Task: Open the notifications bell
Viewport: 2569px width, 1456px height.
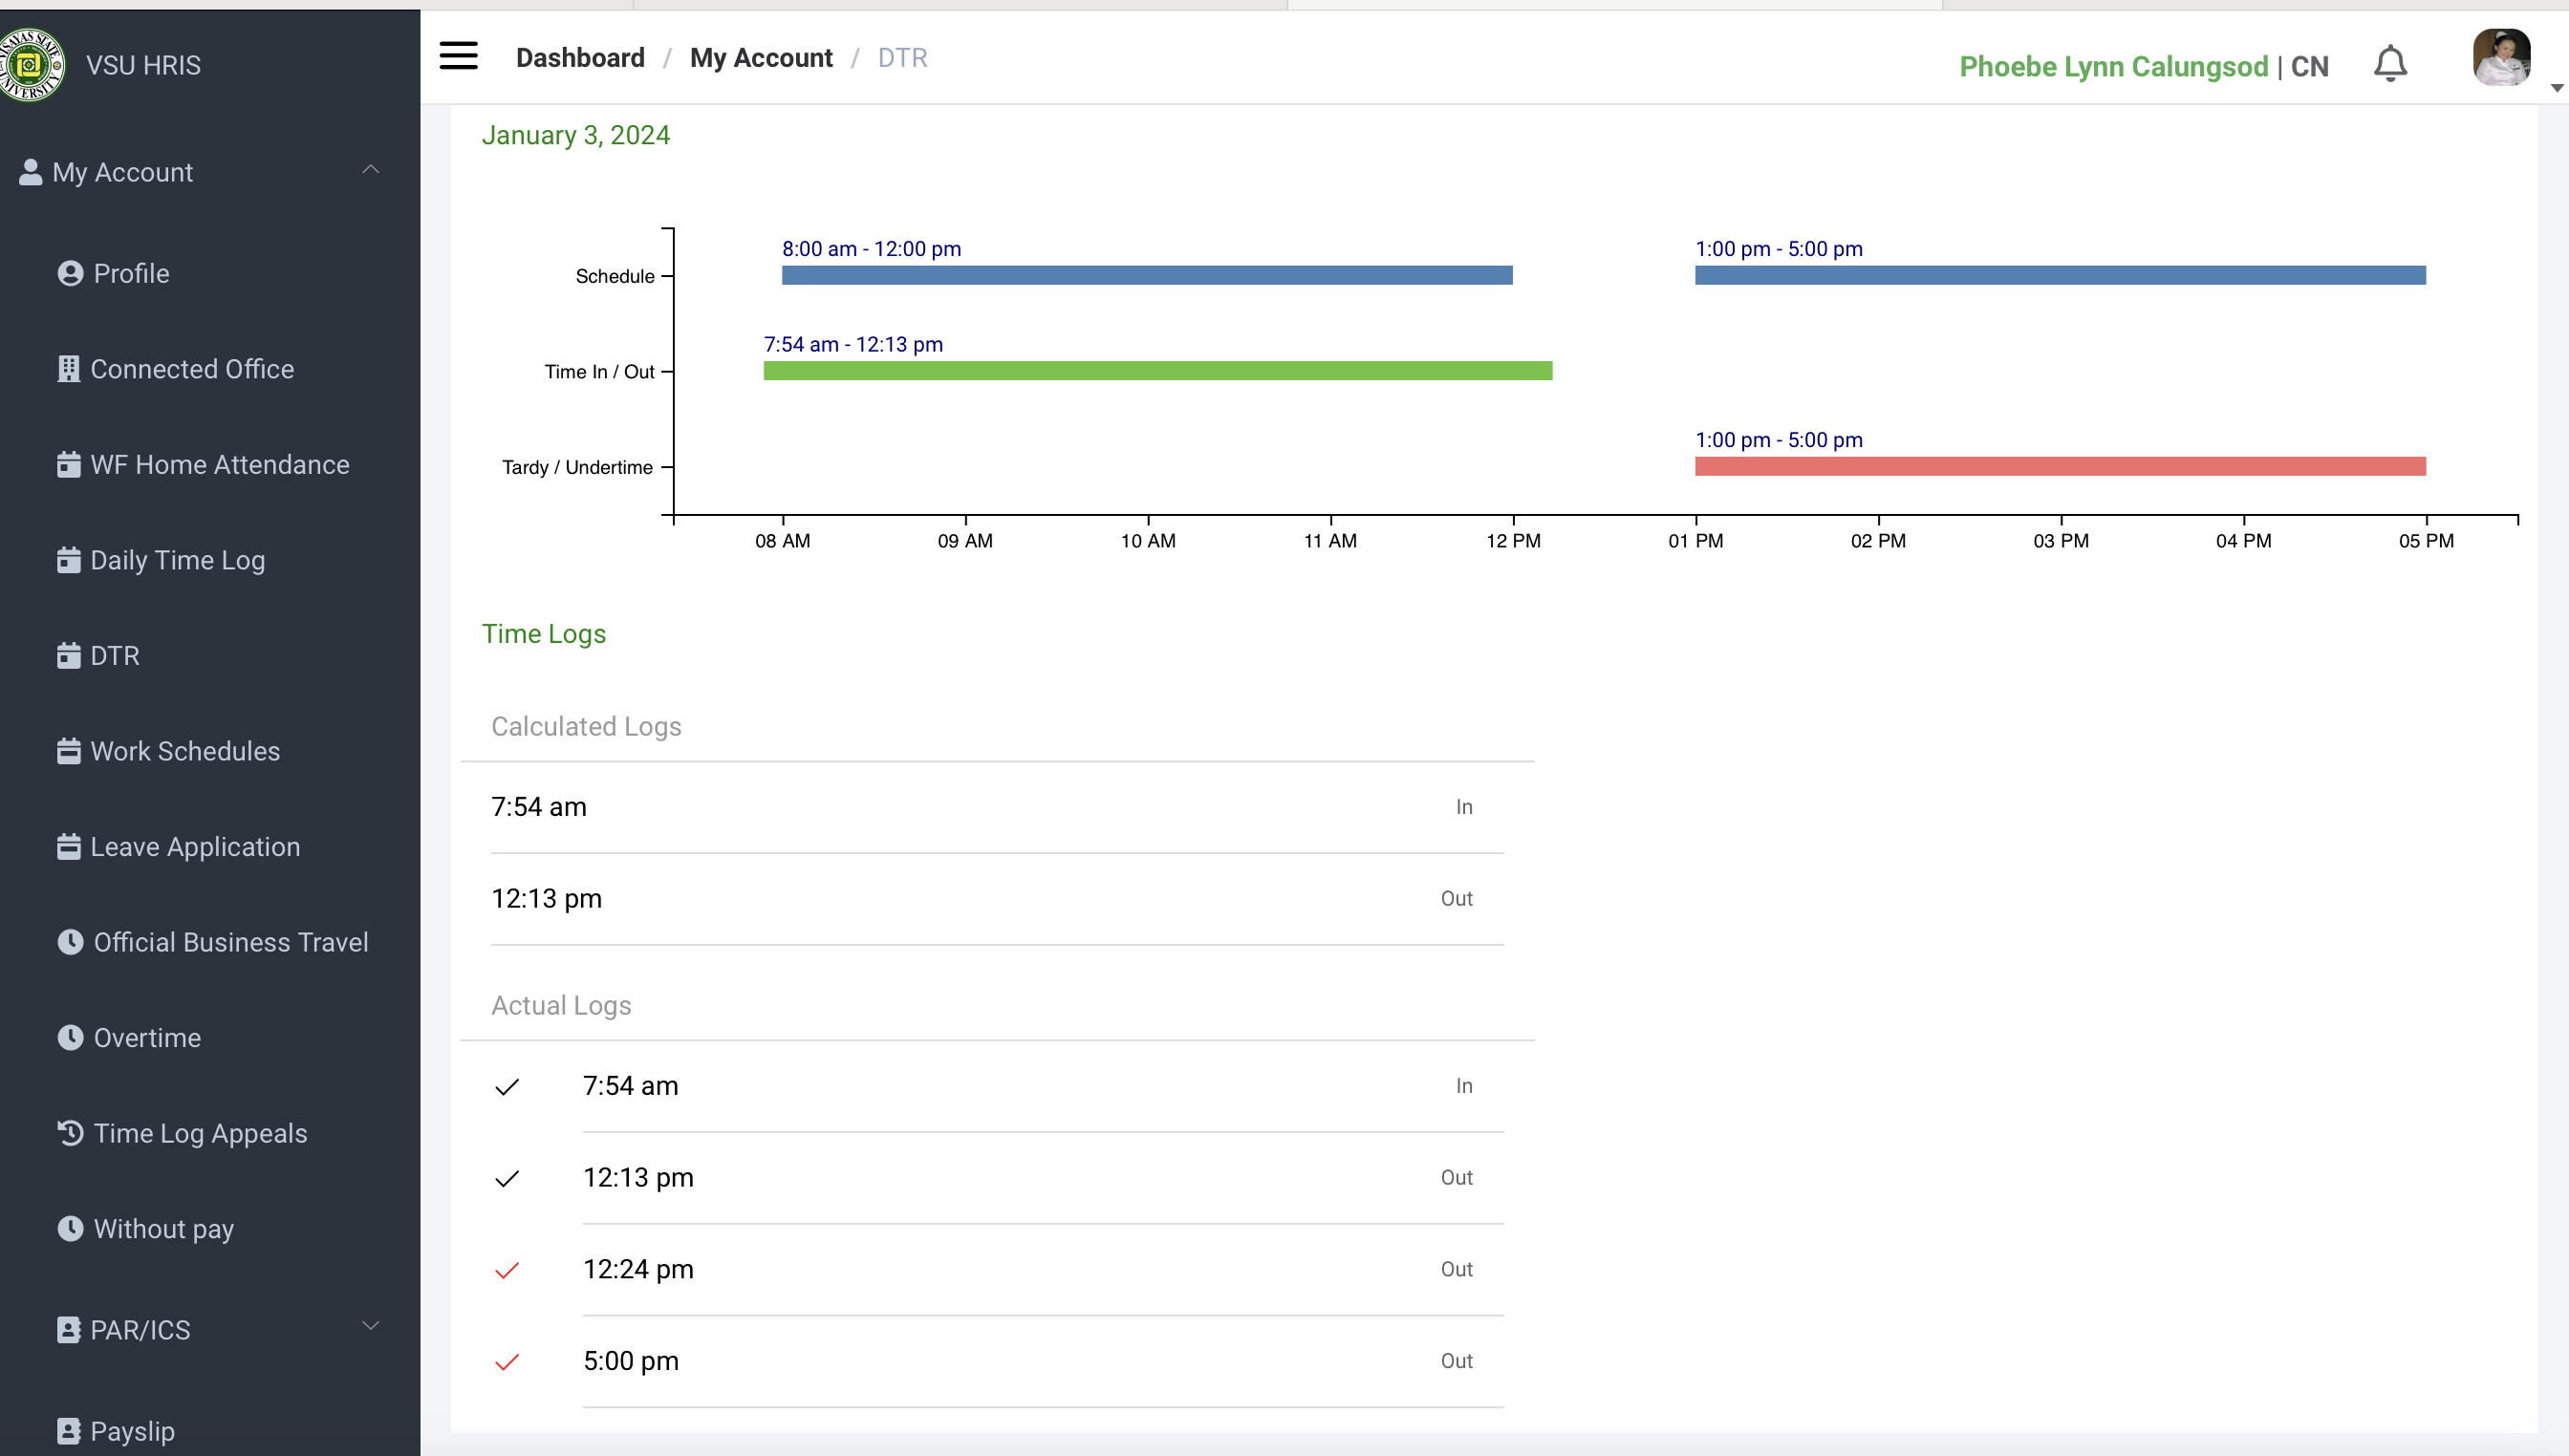Action: [2390, 64]
